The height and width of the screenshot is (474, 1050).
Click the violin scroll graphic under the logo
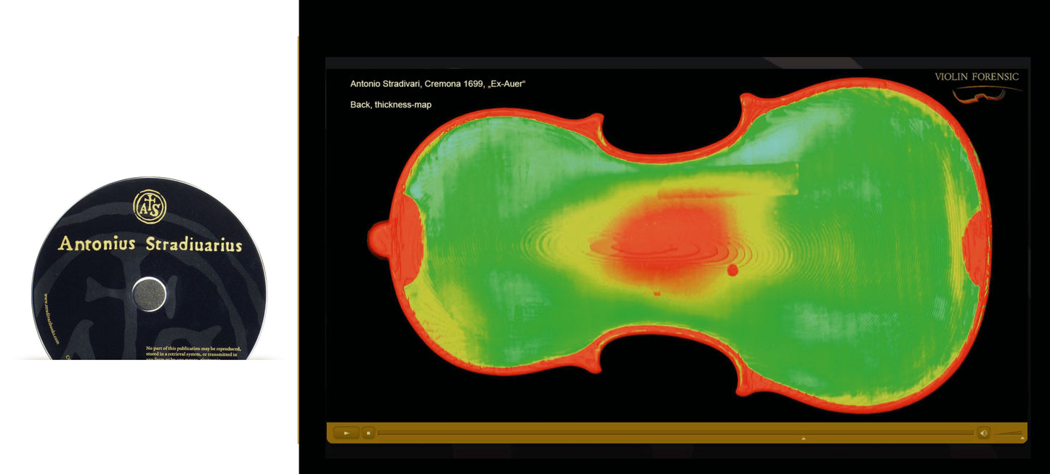click(985, 93)
